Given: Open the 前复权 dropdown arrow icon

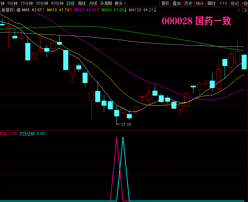Looking at the screenshot, I should [x=19, y=10].
